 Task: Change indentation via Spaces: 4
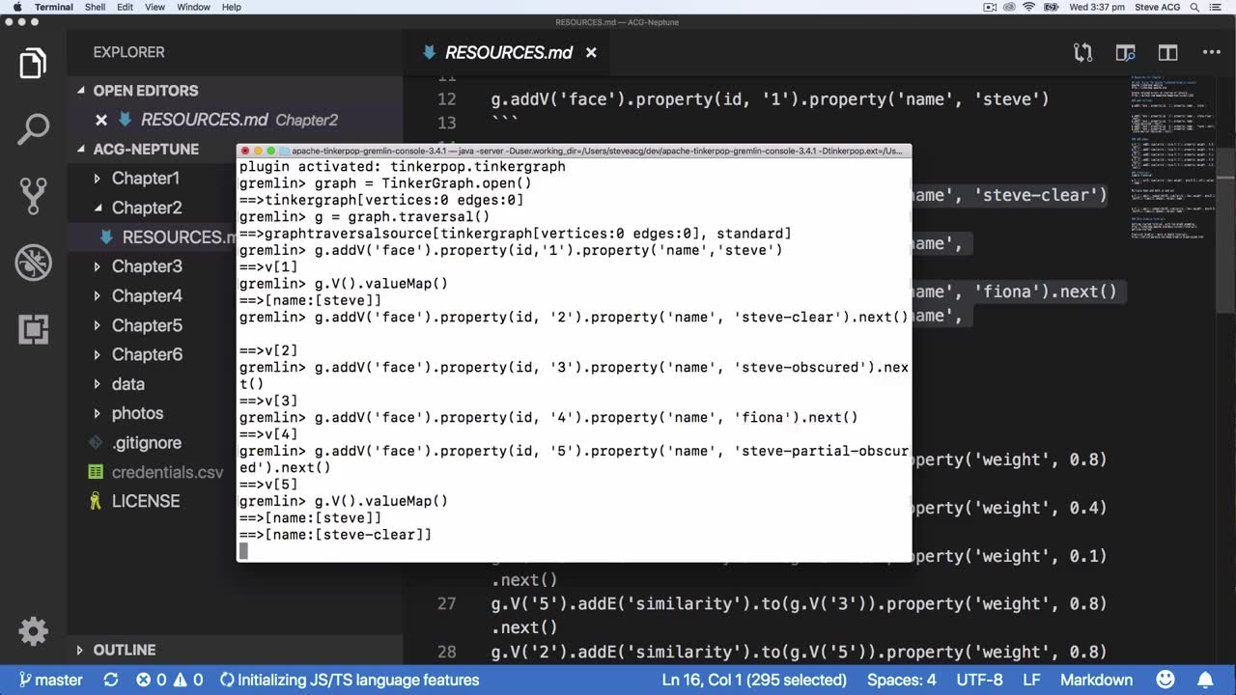pyautogui.click(x=901, y=680)
